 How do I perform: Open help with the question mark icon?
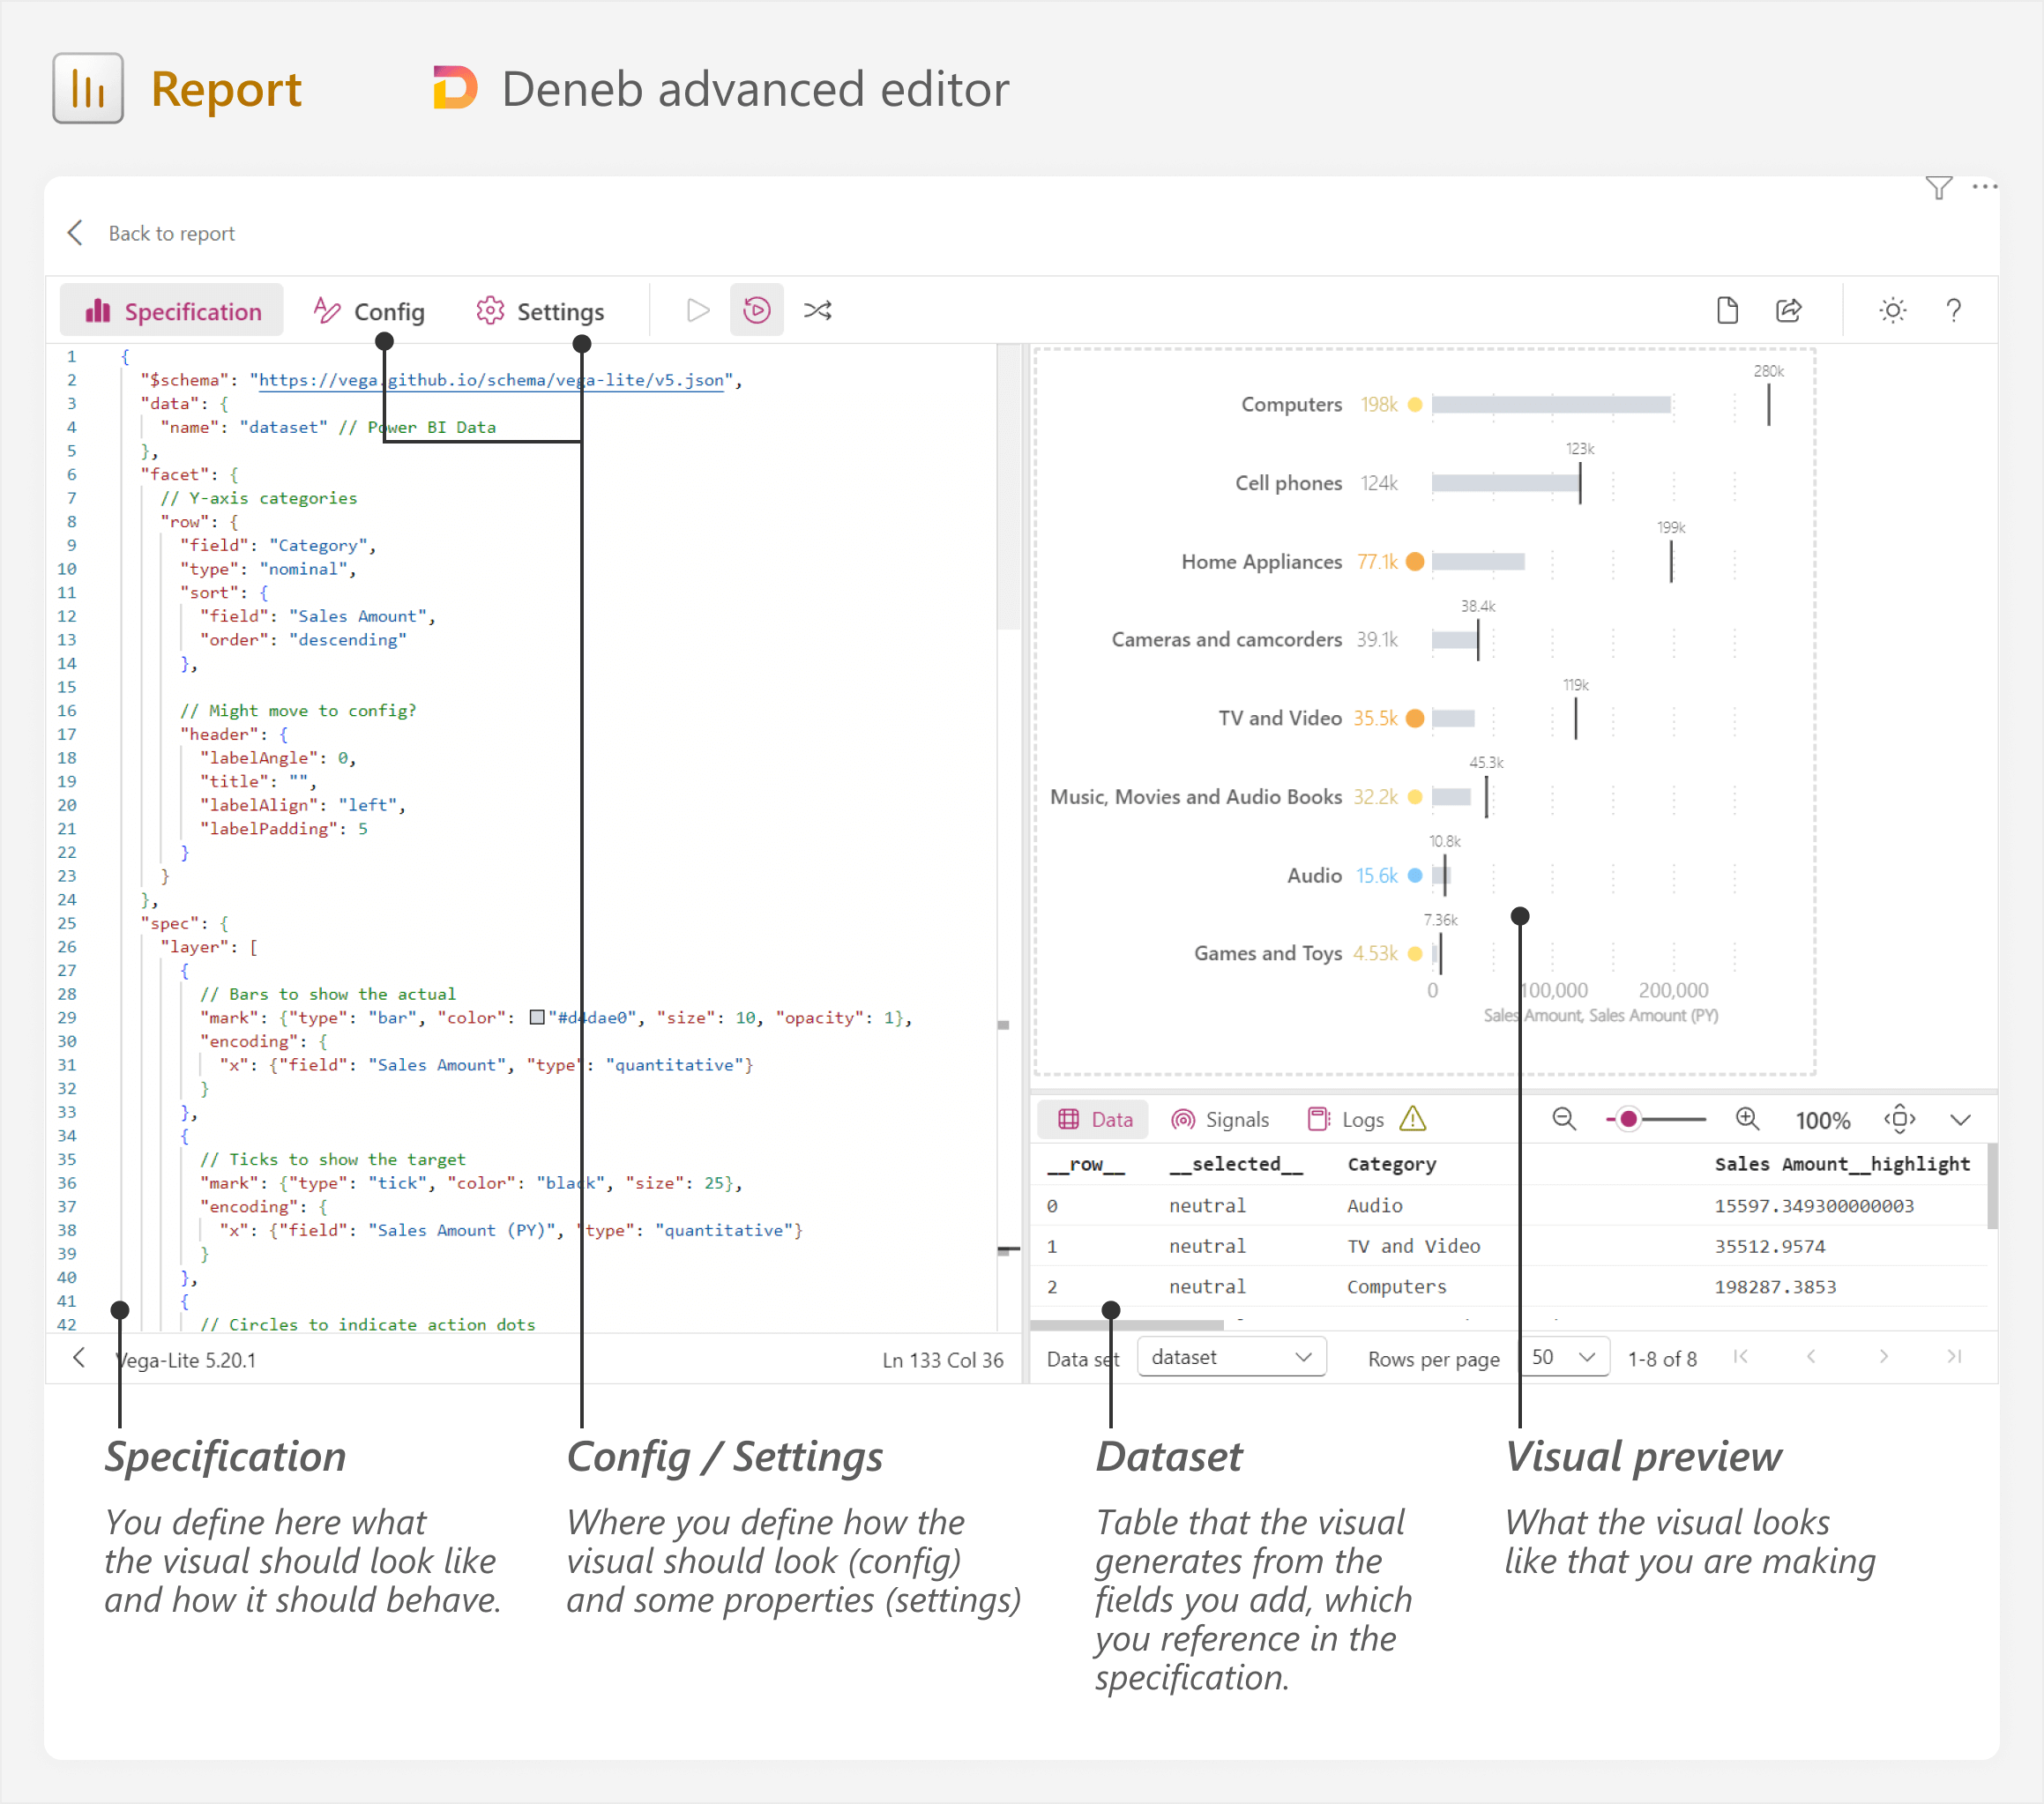coord(1953,310)
